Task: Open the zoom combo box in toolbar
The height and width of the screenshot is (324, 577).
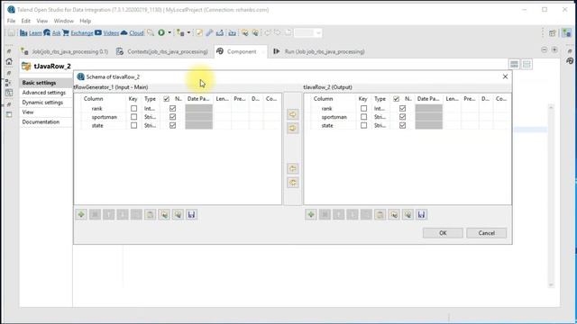Action: point(308,33)
